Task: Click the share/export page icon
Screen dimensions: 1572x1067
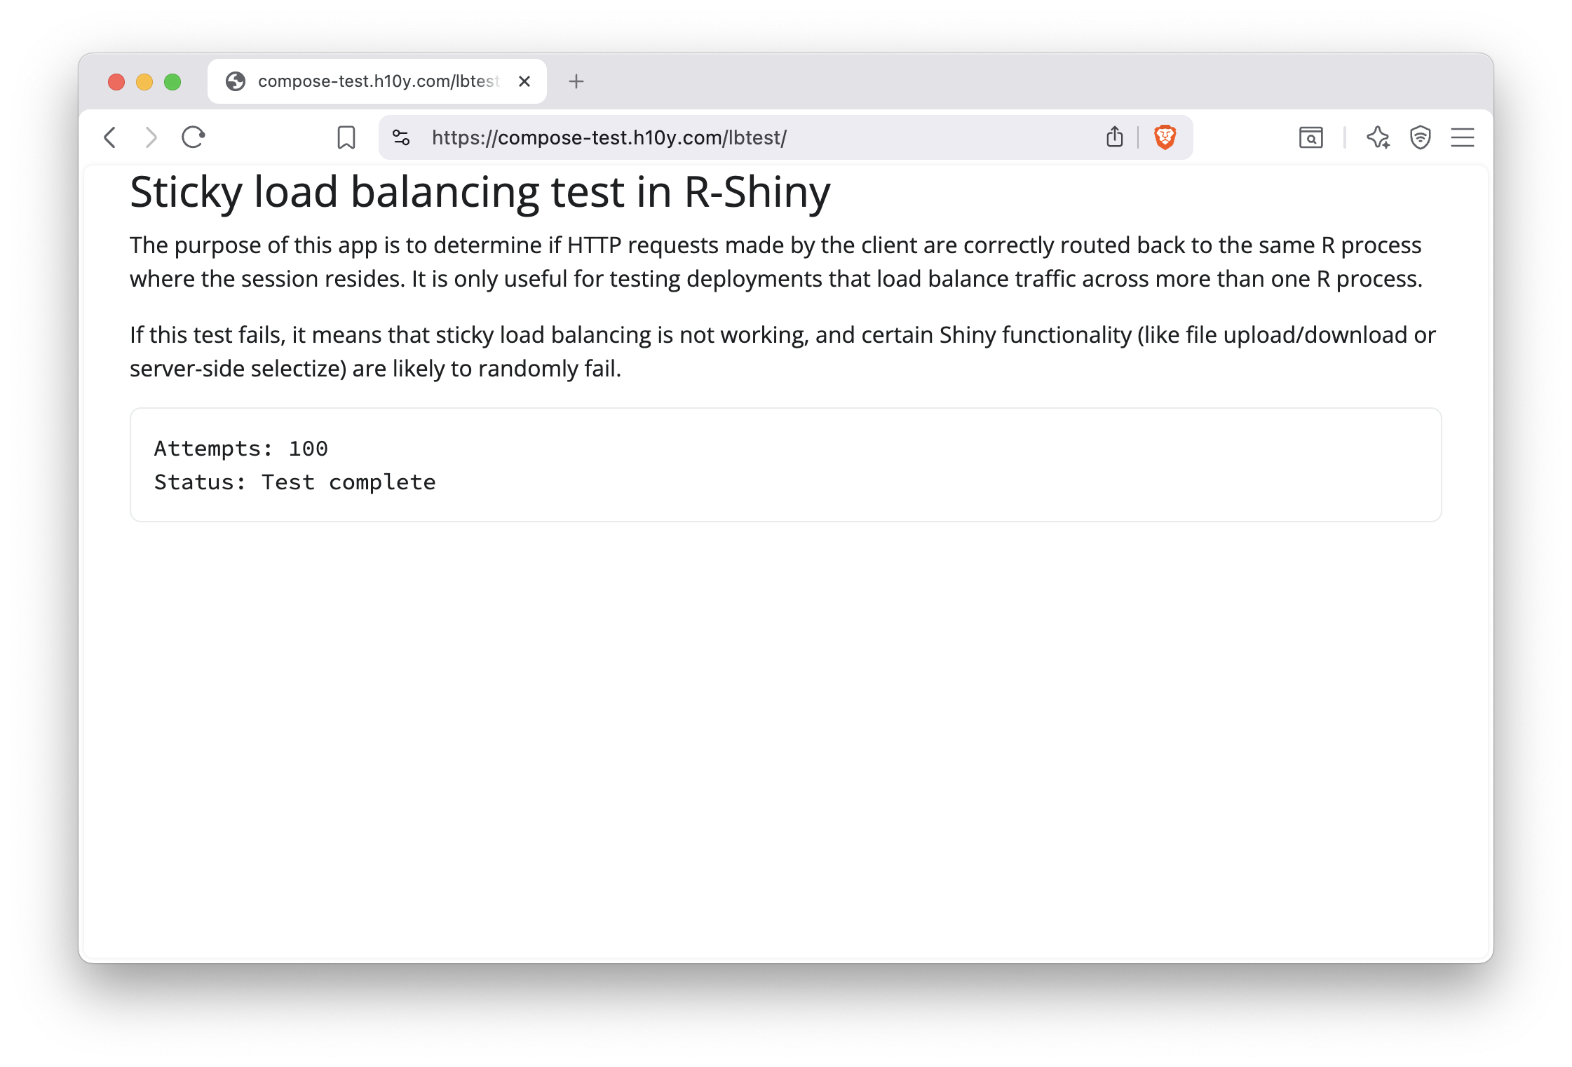Action: (x=1115, y=137)
